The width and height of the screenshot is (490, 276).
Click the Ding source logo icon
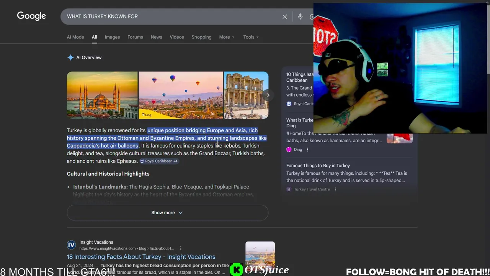(289, 149)
